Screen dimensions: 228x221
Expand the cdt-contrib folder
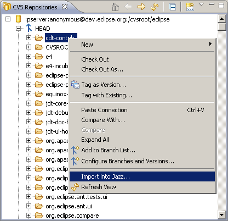pyautogui.click(x=29, y=38)
